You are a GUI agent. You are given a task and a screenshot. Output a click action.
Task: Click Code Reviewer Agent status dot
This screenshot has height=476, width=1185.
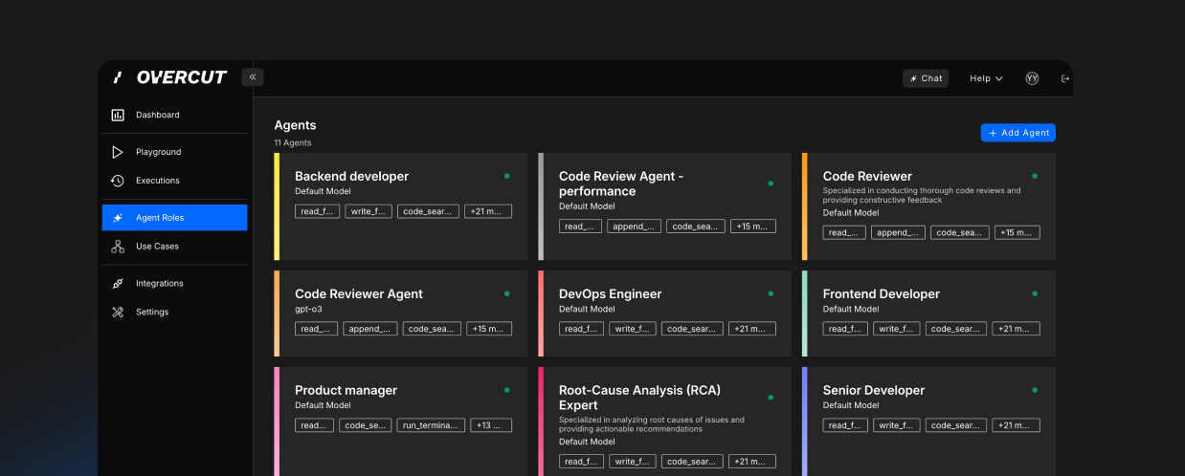[x=506, y=293]
